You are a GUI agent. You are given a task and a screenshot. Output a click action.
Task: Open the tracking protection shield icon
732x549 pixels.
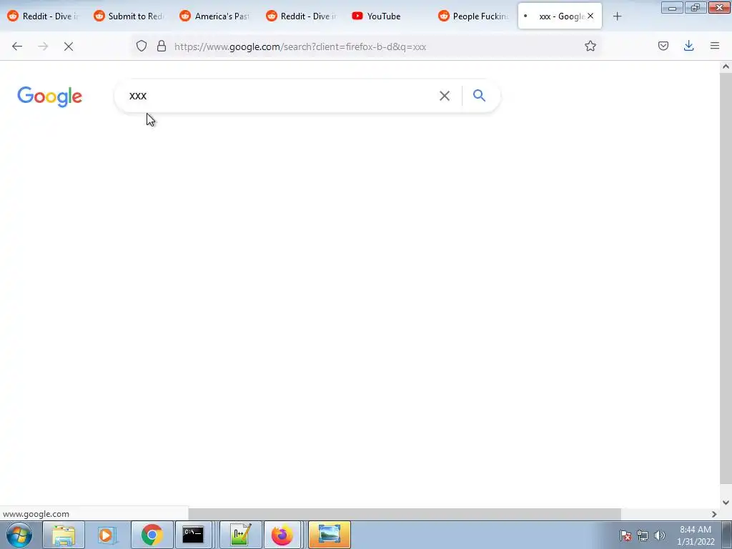[142, 46]
